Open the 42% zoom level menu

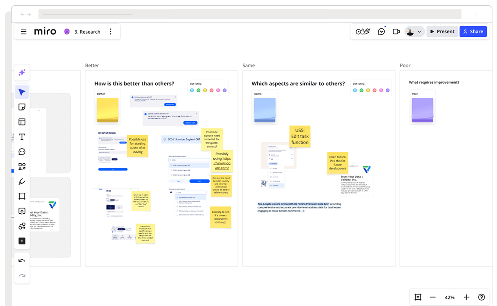click(450, 297)
